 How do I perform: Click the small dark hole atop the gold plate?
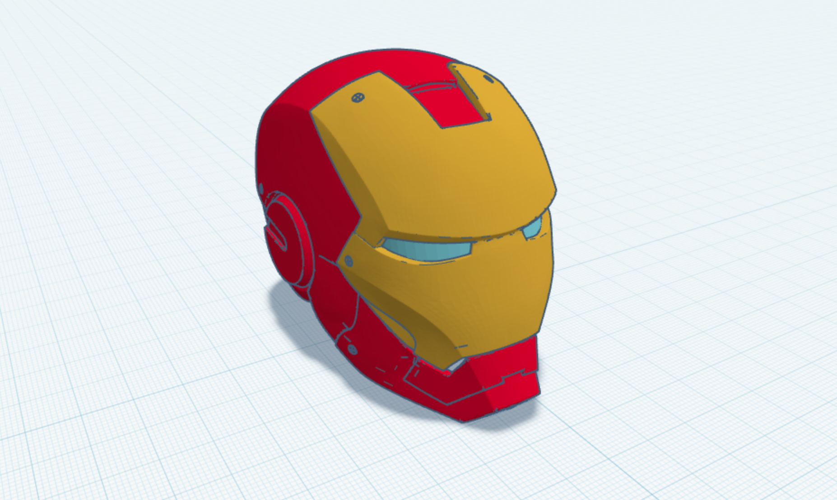488,79
